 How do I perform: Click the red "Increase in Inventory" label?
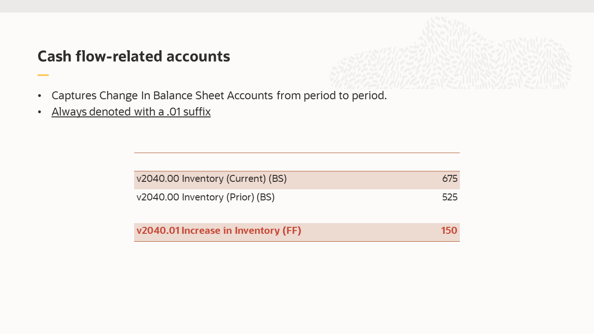click(x=231, y=231)
